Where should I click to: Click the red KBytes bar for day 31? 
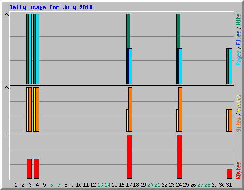[229, 173]
